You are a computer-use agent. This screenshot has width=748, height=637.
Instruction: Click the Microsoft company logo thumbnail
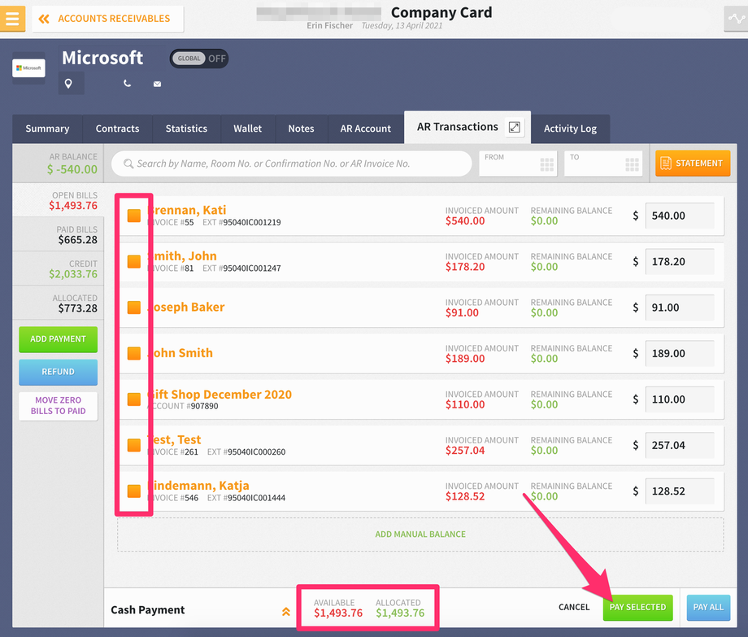(28, 68)
